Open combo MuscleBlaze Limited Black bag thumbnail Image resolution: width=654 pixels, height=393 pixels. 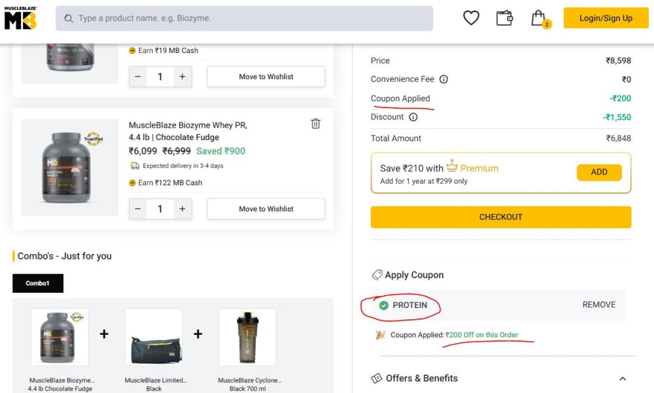(x=153, y=337)
